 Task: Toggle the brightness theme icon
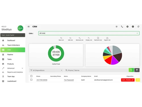tap(117, 27)
